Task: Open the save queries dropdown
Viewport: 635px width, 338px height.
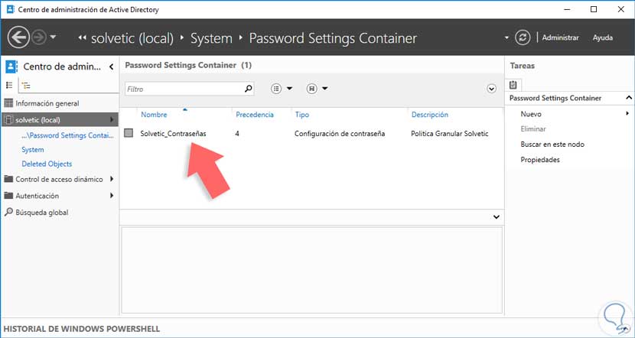Action: [x=317, y=89]
